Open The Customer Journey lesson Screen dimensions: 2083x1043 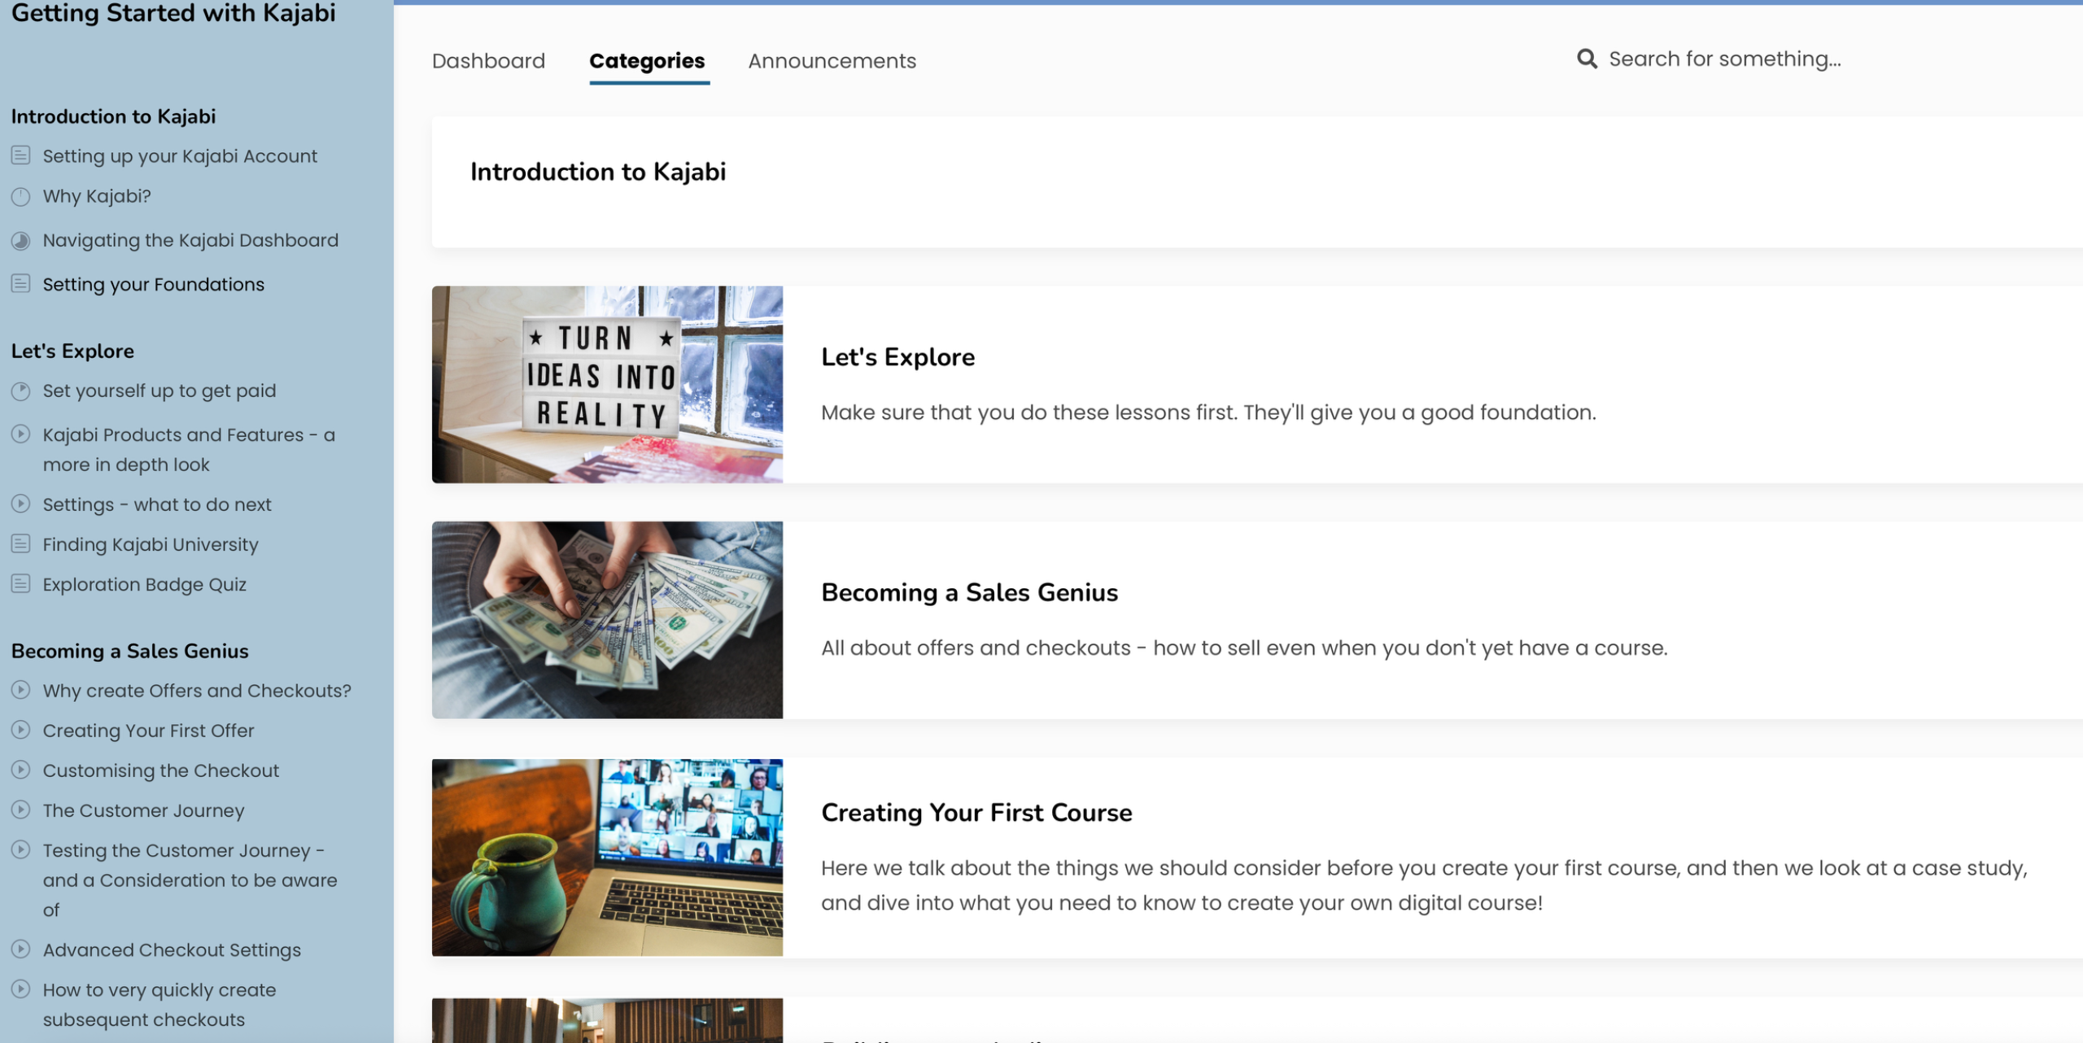pos(143,810)
